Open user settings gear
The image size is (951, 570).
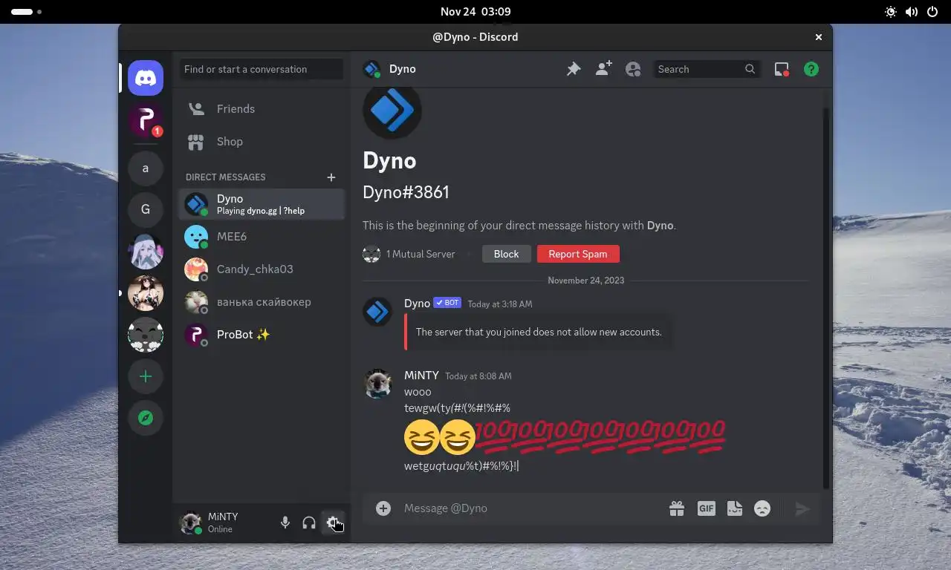pyautogui.click(x=333, y=522)
